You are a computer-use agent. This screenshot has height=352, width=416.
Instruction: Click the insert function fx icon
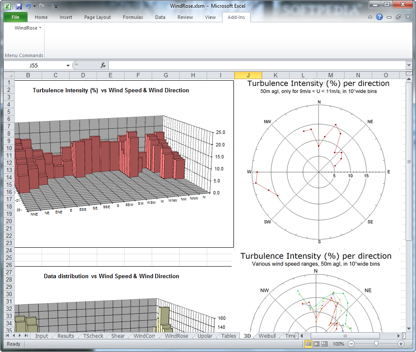(103, 65)
